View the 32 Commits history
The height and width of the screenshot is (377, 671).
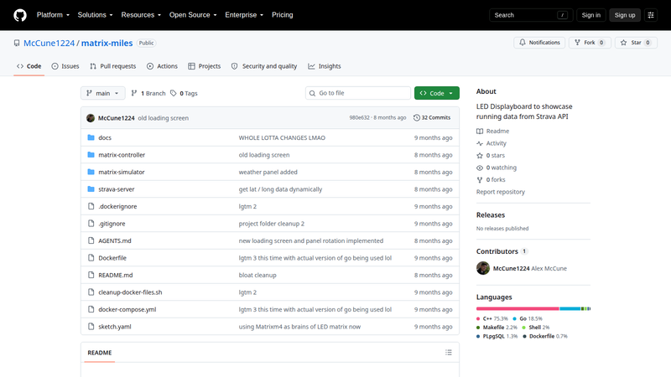pyautogui.click(x=432, y=117)
